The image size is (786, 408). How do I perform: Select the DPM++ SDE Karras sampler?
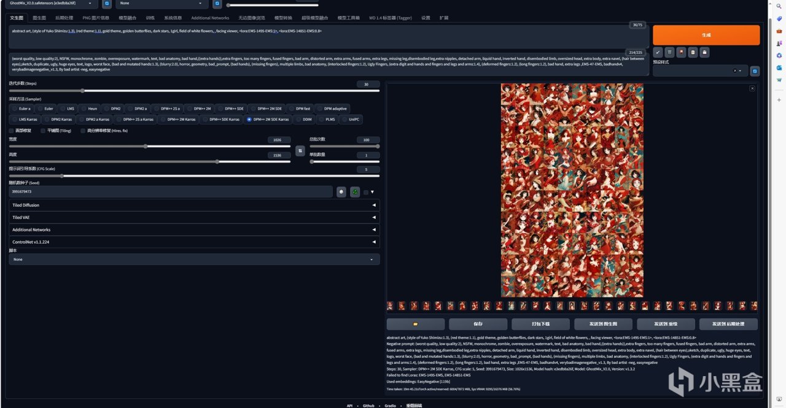(x=221, y=120)
